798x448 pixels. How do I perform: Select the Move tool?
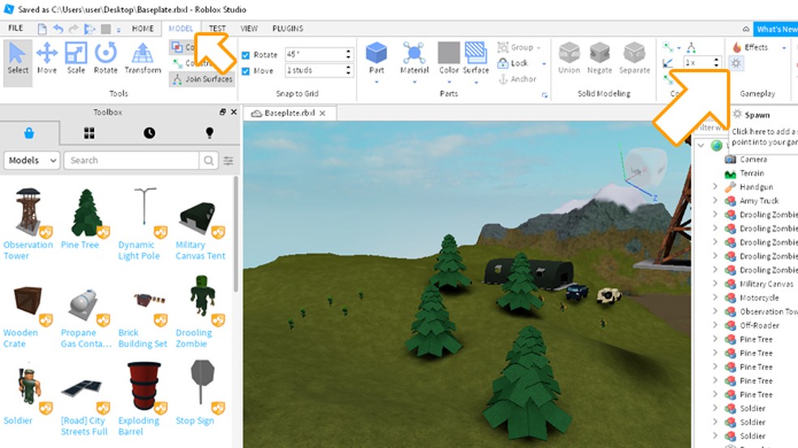[x=46, y=58]
